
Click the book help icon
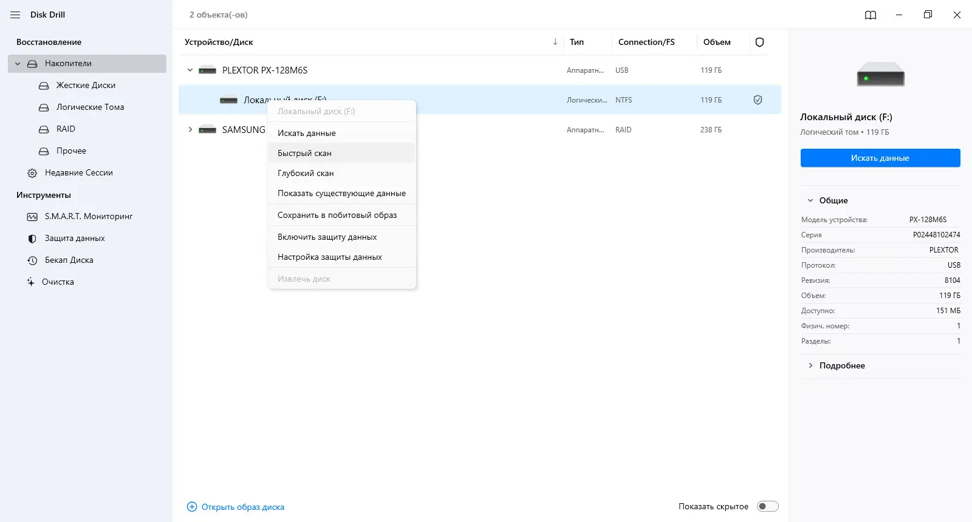pos(871,15)
